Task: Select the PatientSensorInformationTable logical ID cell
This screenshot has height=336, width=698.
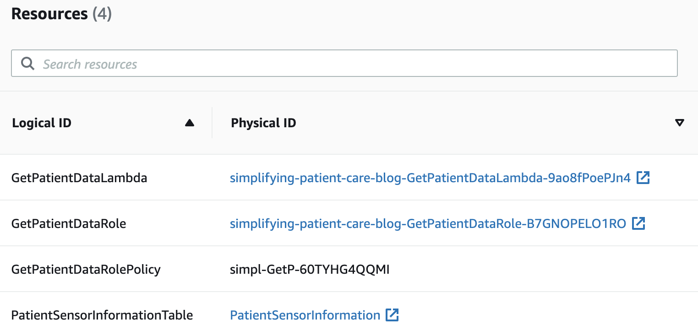Action: tap(102, 315)
